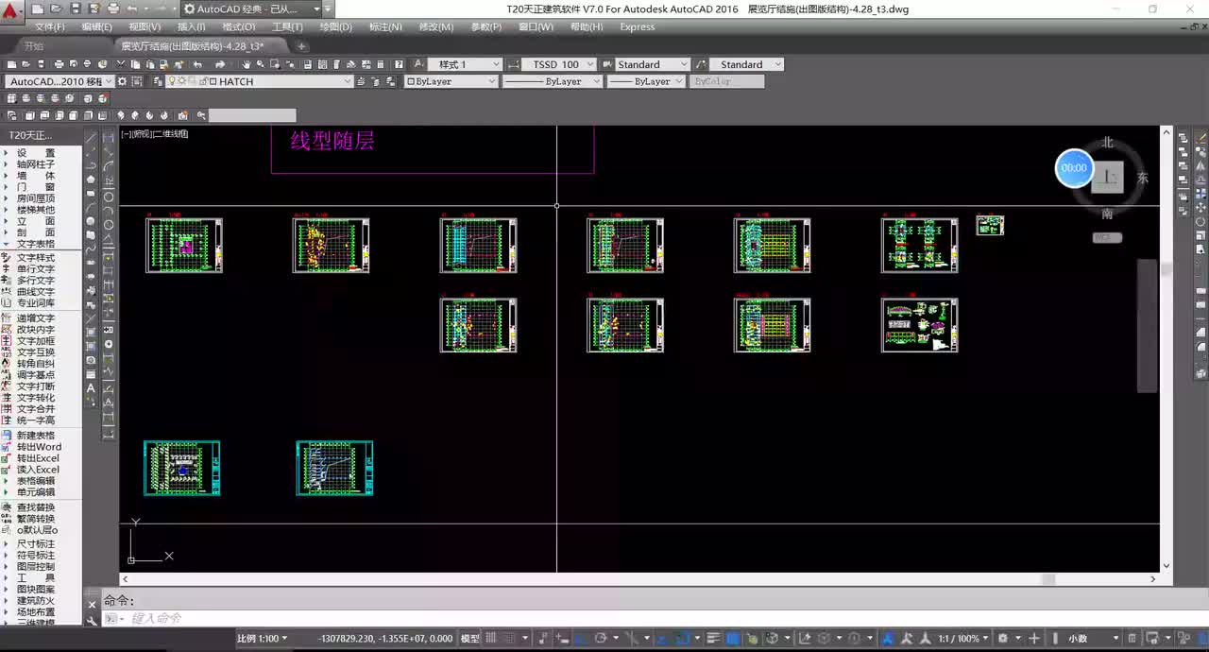Switch to the 开始 tab
This screenshot has height=652, width=1209.
point(34,45)
